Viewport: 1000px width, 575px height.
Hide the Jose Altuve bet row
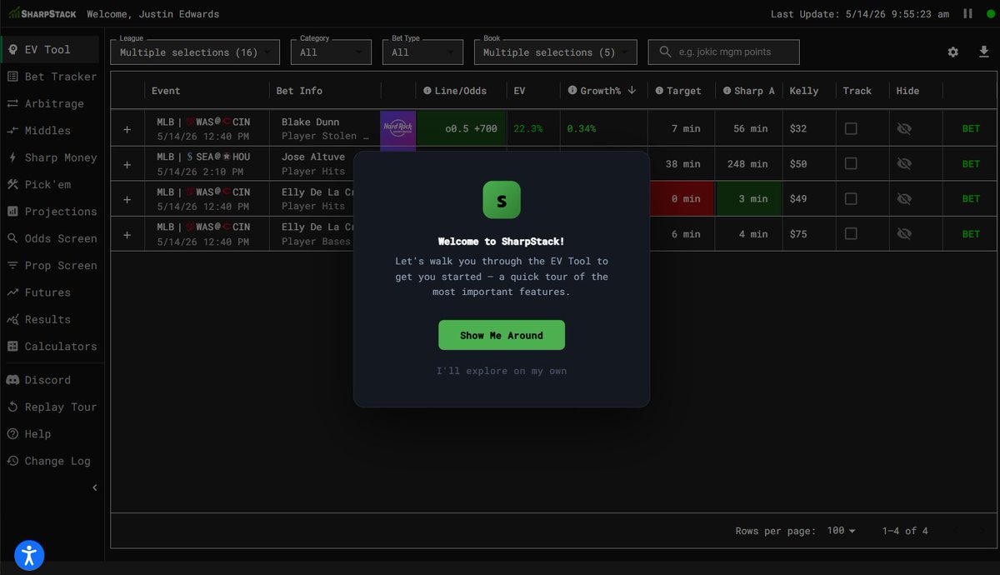(903, 163)
